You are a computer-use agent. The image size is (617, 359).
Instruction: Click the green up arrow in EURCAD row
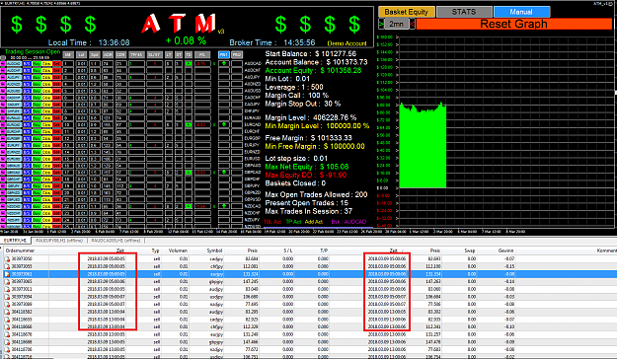coord(223,124)
